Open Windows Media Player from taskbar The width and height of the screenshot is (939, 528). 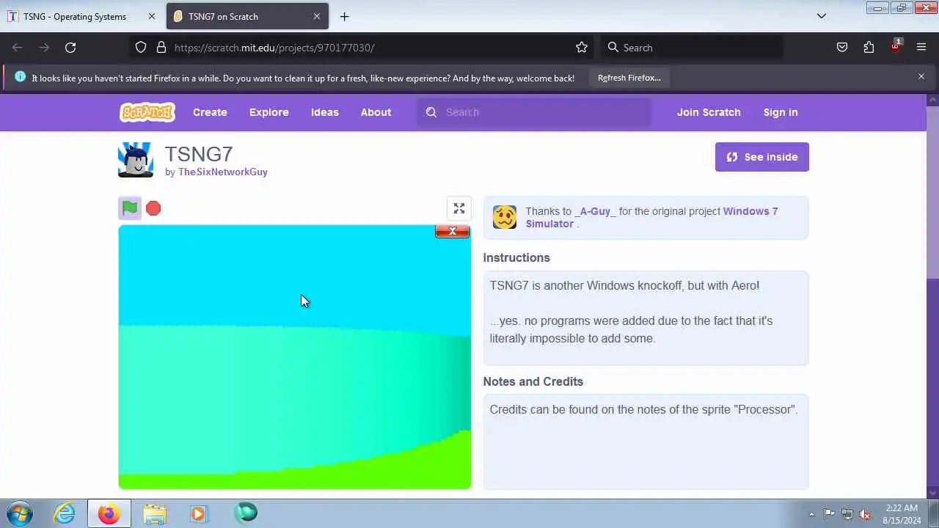pyautogui.click(x=199, y=513)
